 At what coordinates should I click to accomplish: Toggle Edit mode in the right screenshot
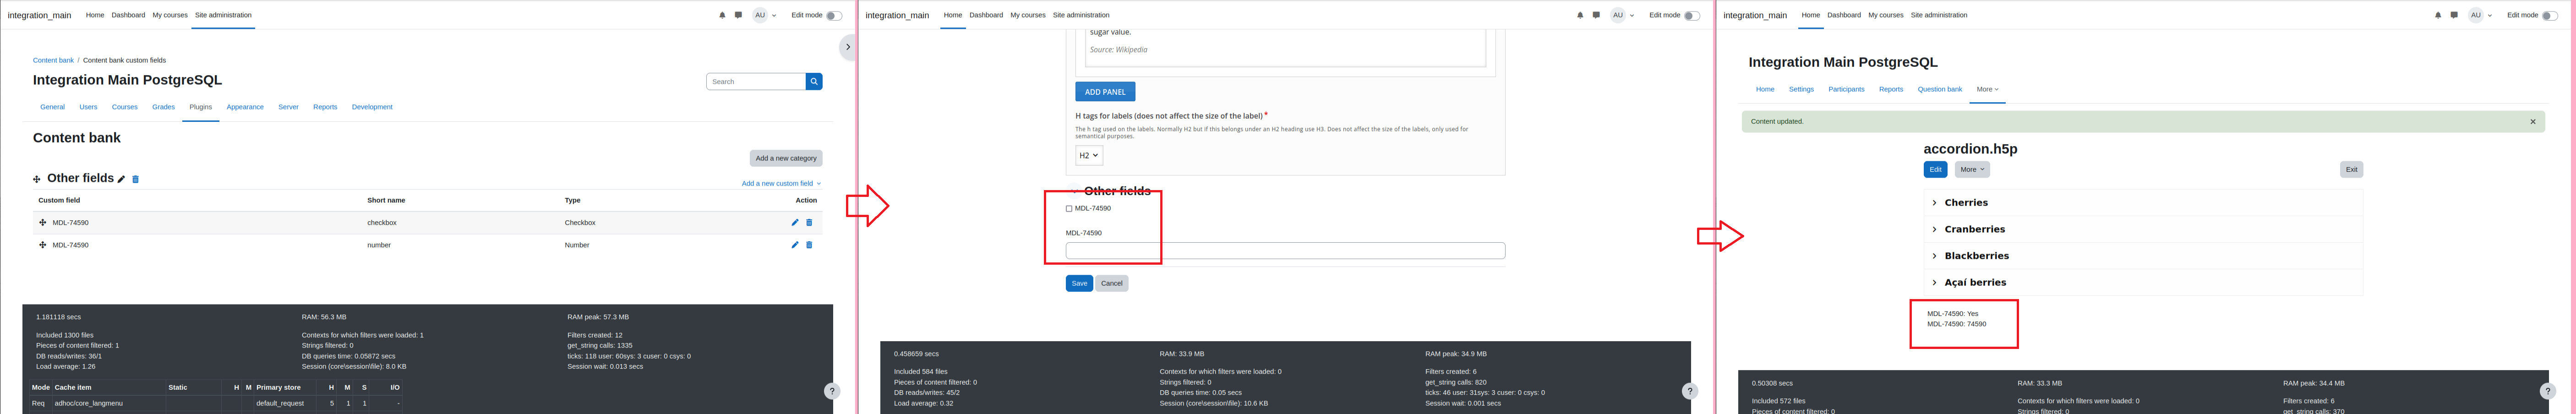2550,15
